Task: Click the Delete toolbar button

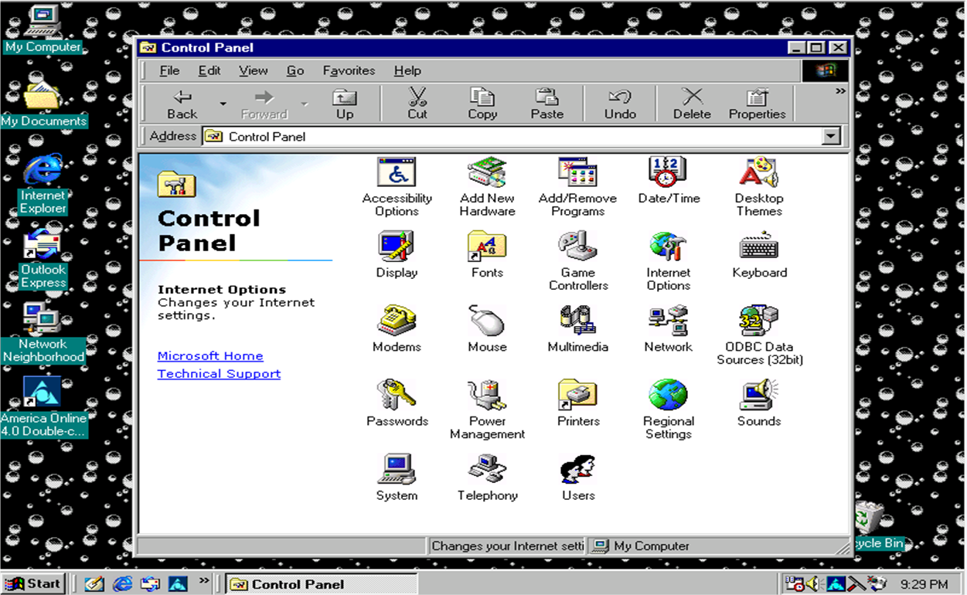Action: pos(692,104)
